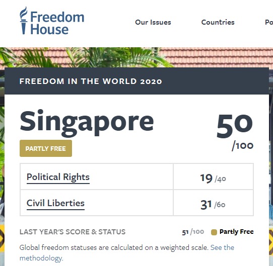Click the Singapore country heading
This screenshot has width=273, height=266.
pyautogui.click(x=87, y=122)
